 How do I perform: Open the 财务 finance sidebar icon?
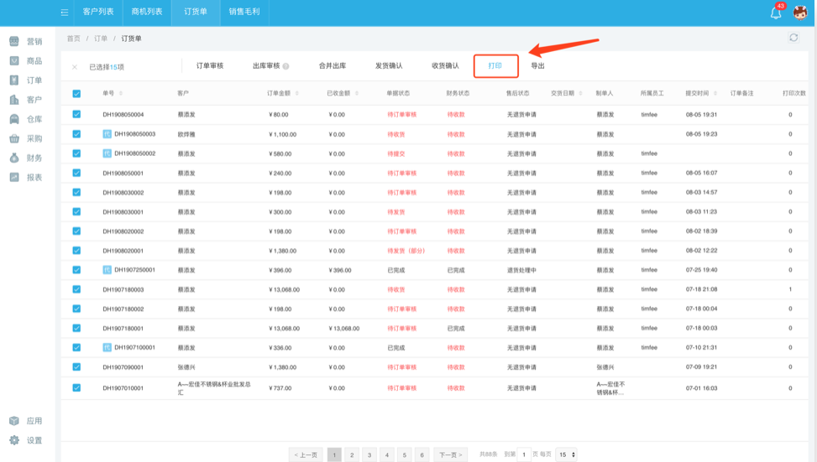point(14,158)
